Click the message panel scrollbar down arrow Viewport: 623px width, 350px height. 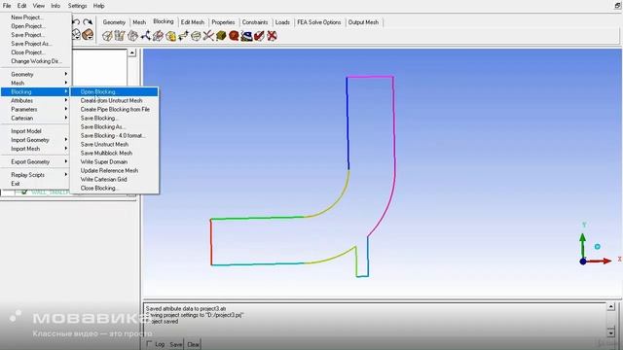click(x=611, y=332)
